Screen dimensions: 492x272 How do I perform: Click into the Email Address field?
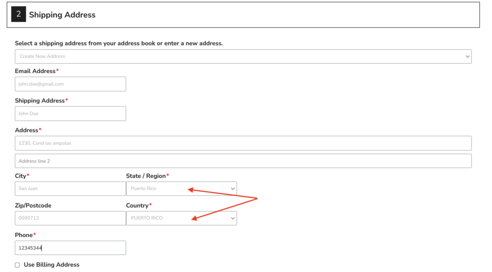coord(70,84)
